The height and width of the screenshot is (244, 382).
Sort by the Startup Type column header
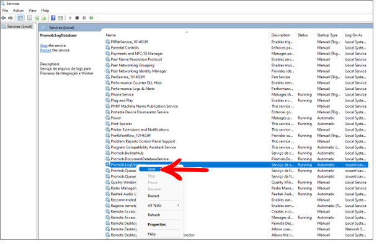[327, 35]
